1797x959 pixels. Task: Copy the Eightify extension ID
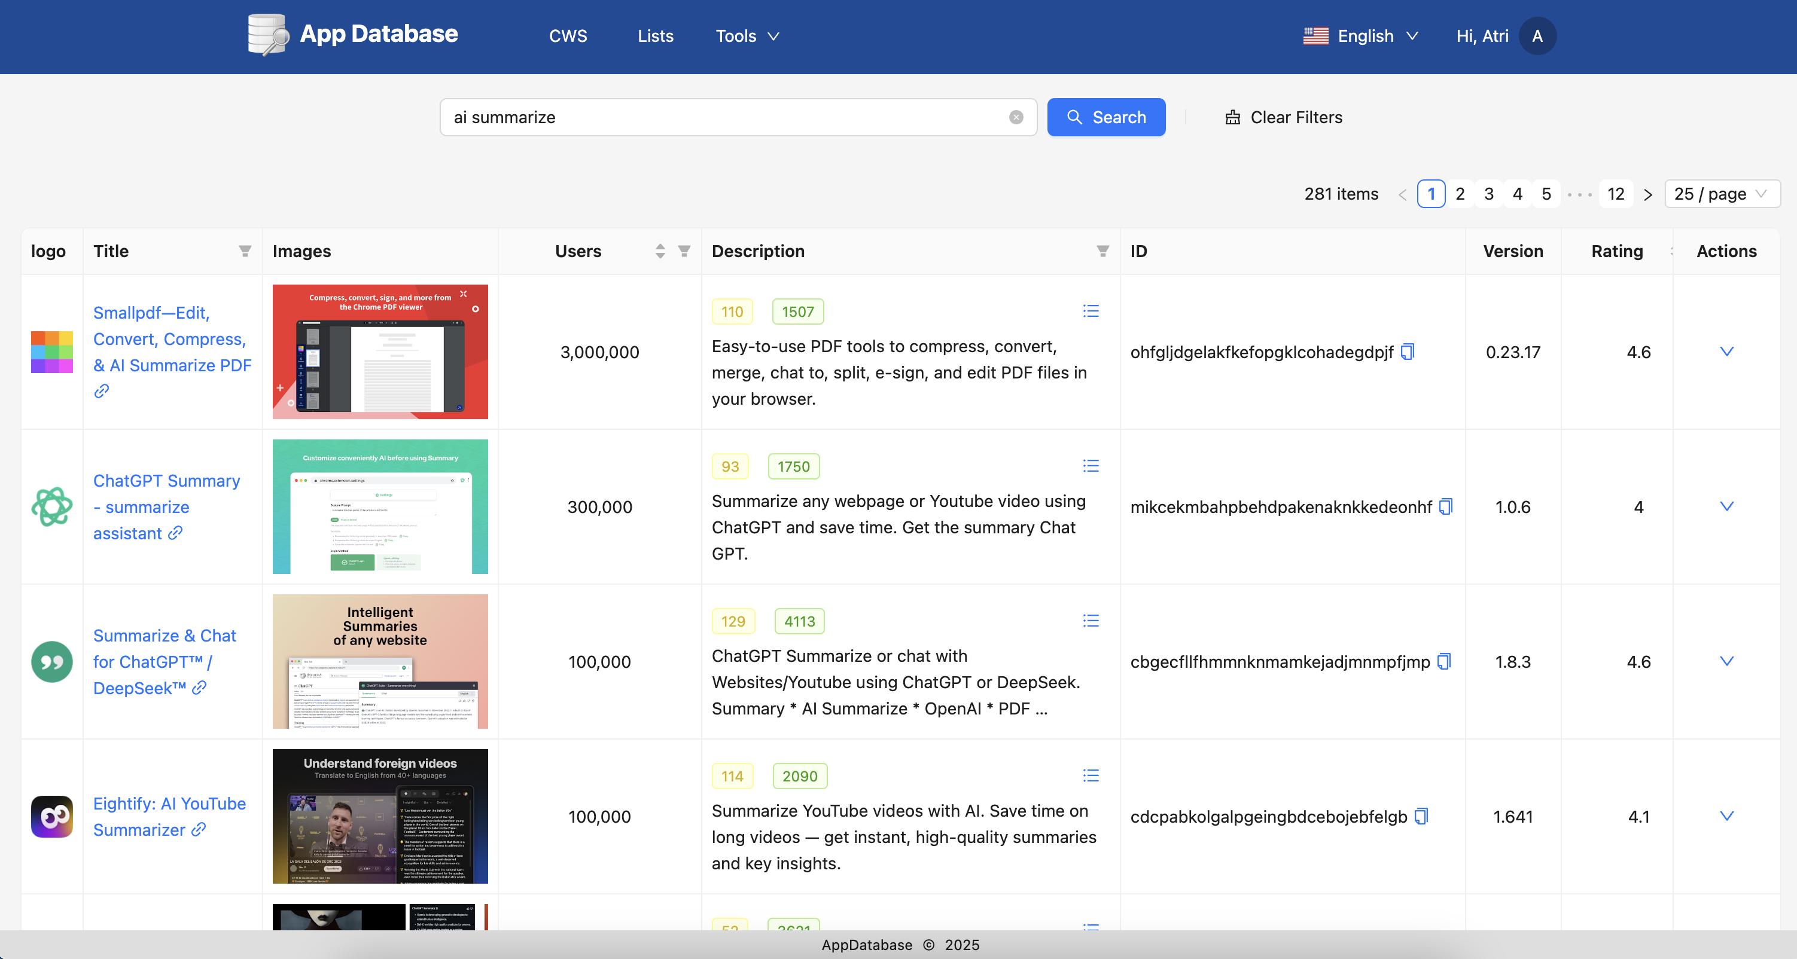[1422, 817]
